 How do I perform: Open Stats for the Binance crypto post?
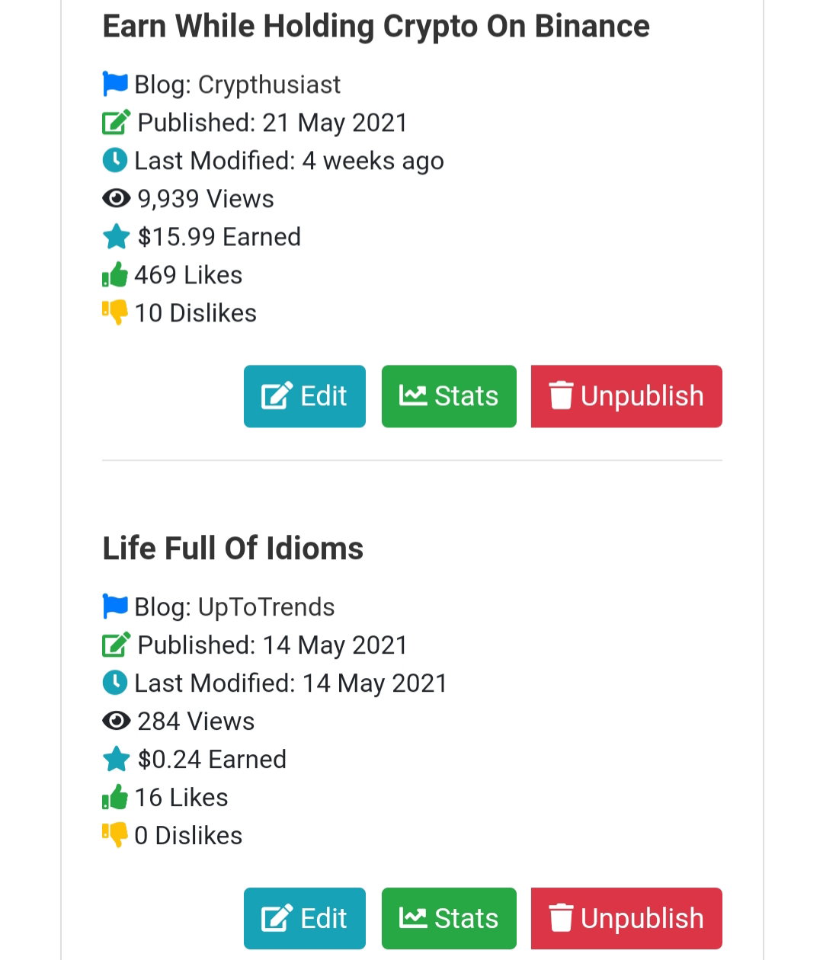point(449,396)
